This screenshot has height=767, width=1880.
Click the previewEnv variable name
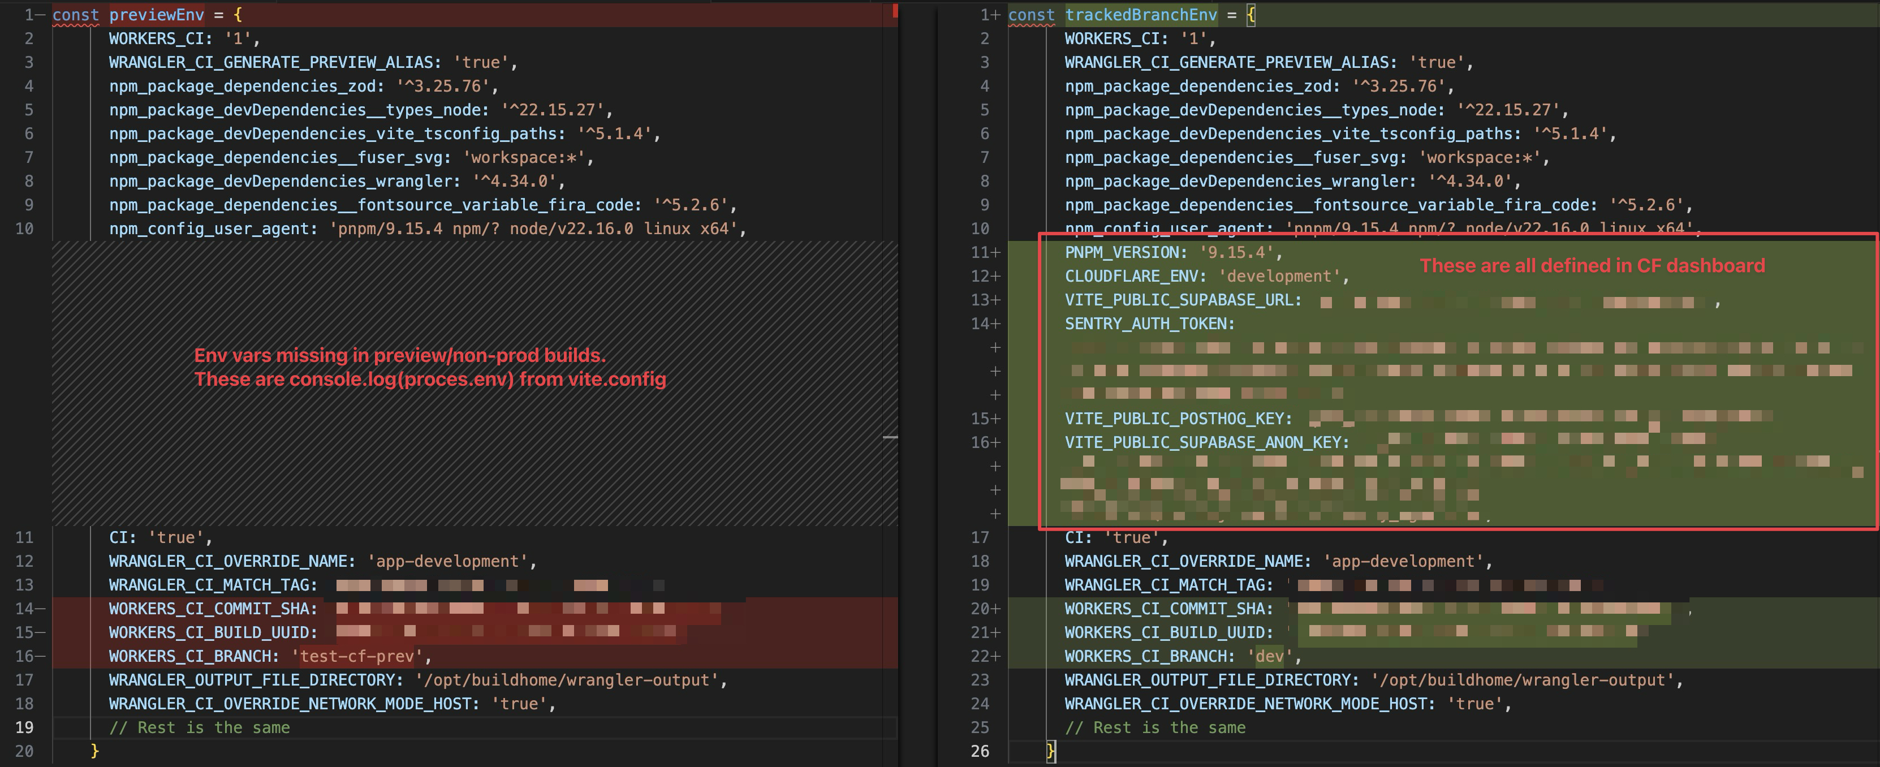(x=156, y=15)
